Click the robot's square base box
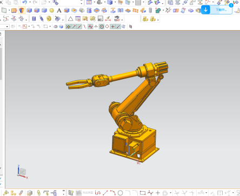Viewport: 240px width, 196px height. pyautogui.click(x=134, y=144)
